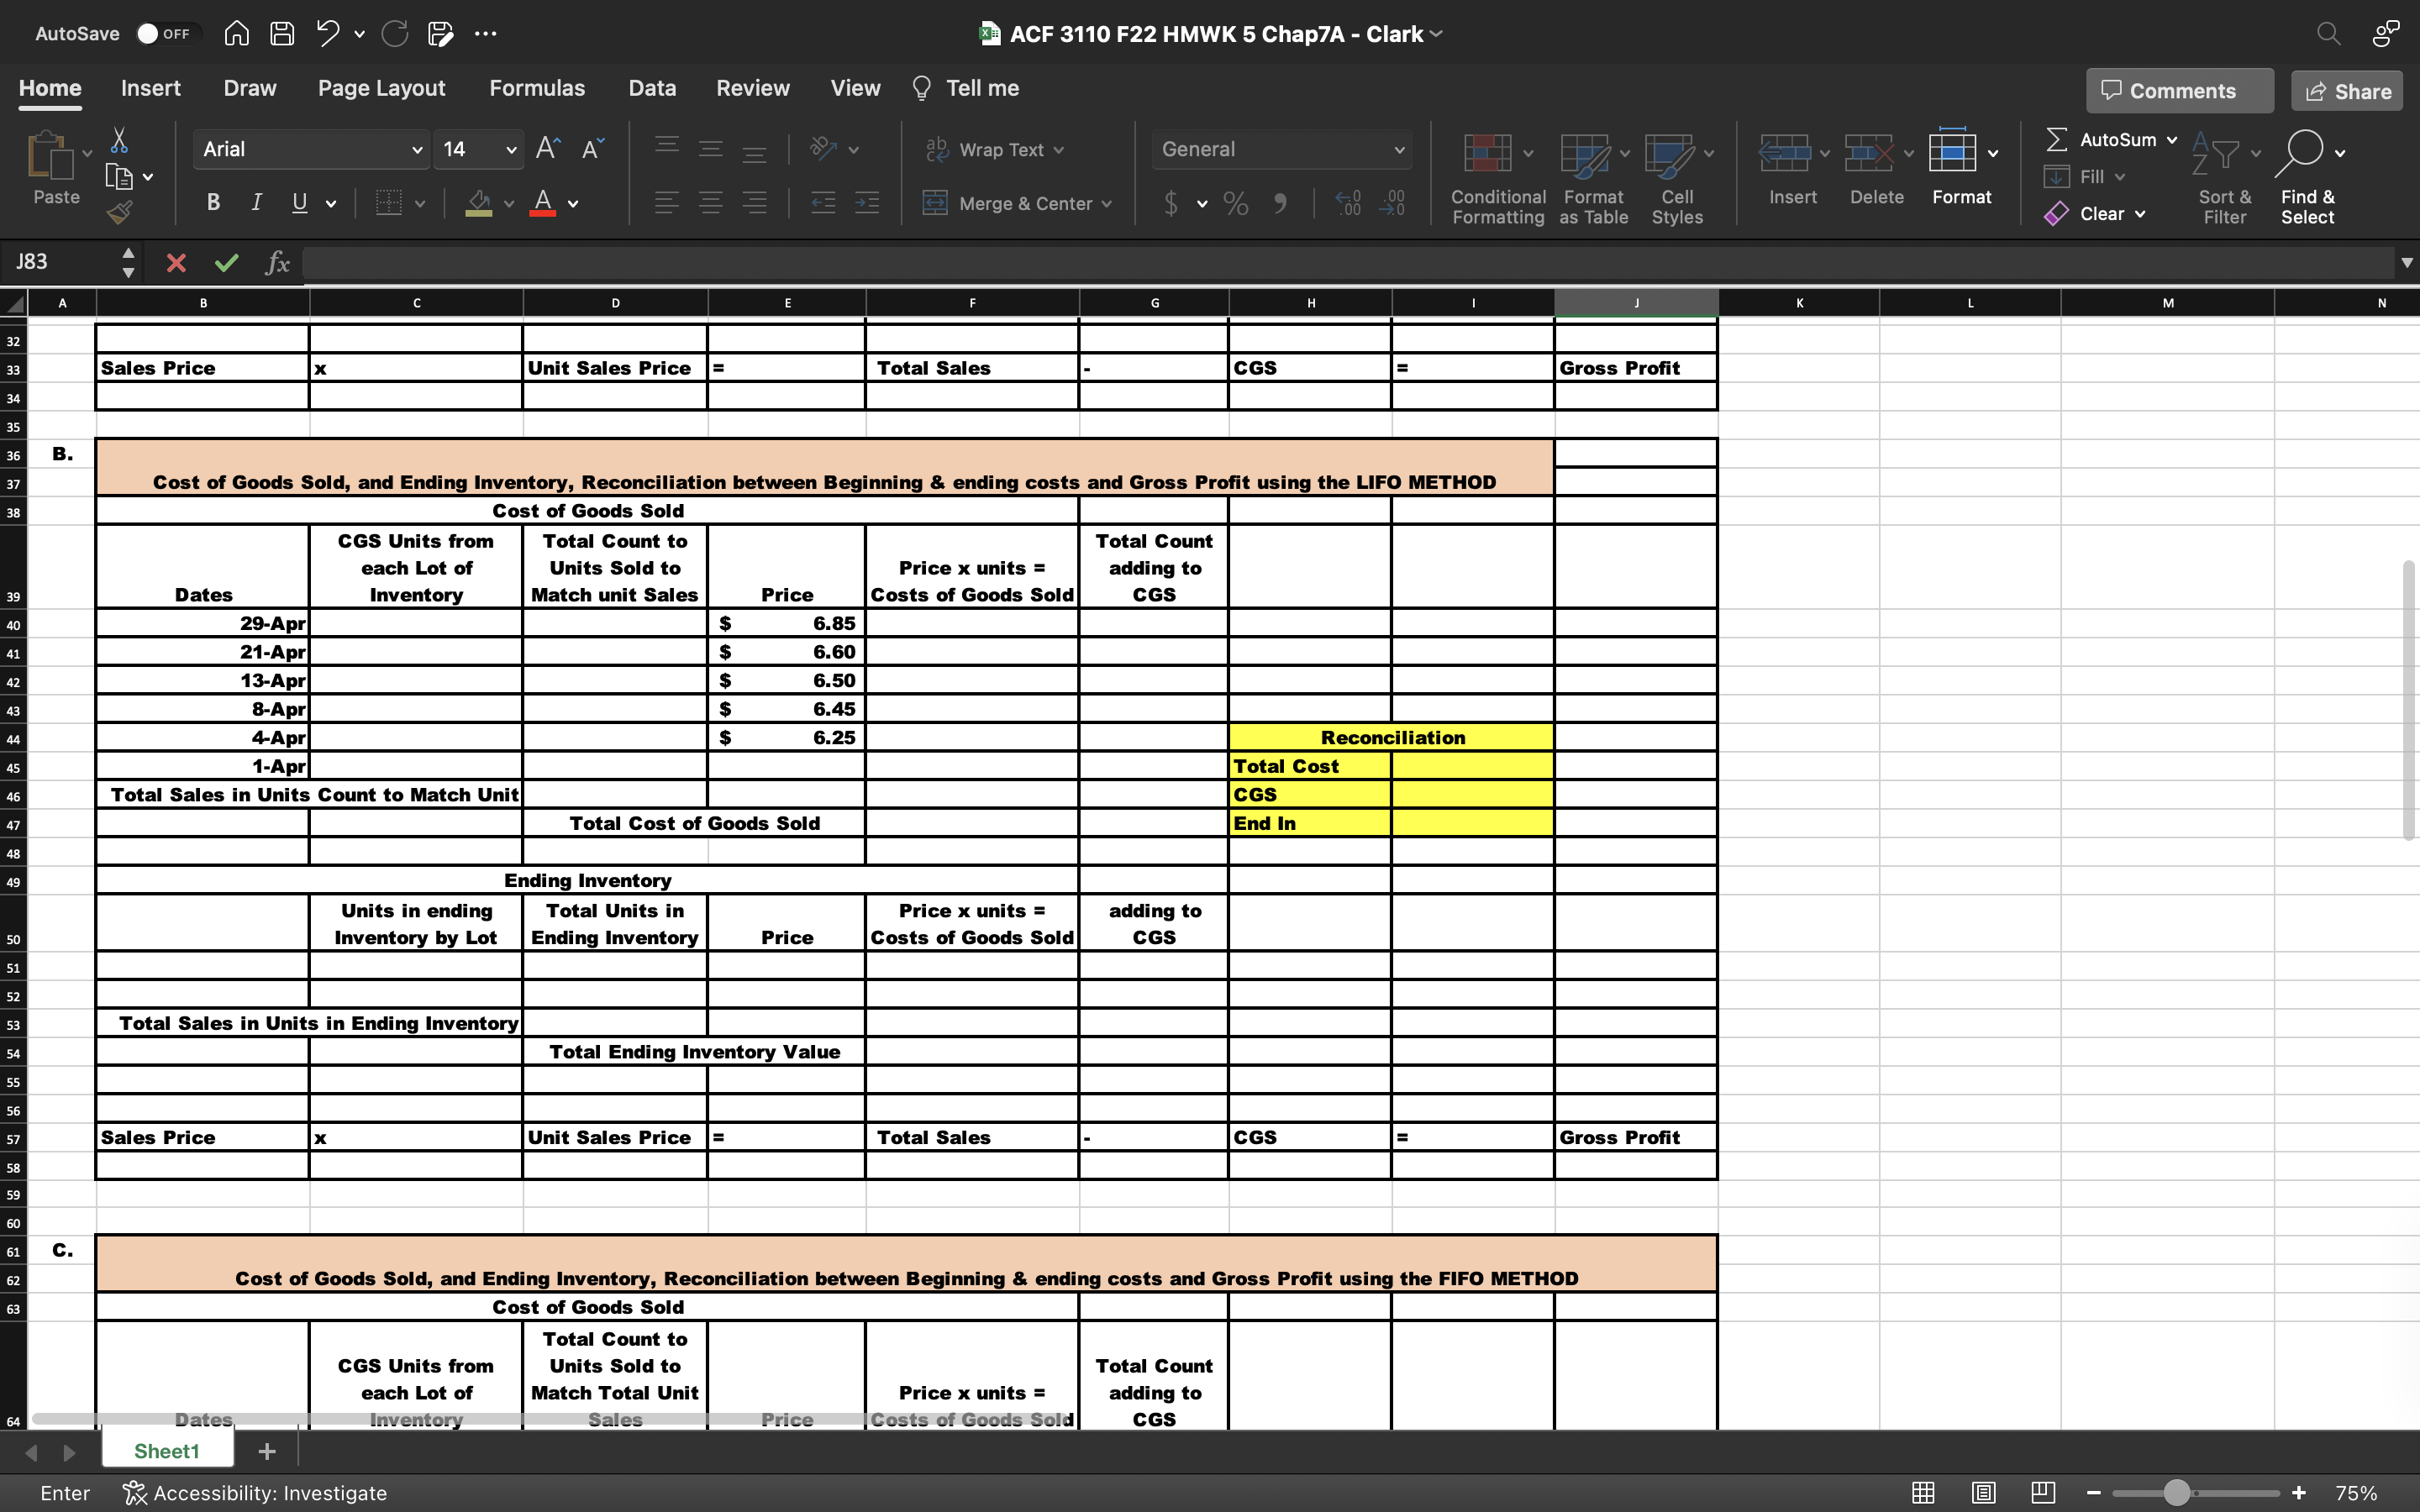Switch to the Page Layout tab

click(381, 88)
